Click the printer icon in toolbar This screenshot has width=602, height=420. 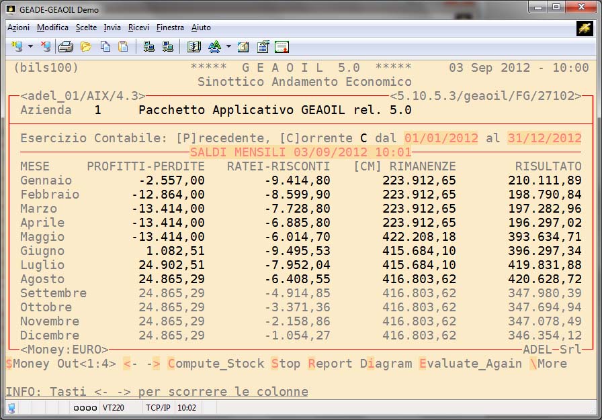coord(65,47)
